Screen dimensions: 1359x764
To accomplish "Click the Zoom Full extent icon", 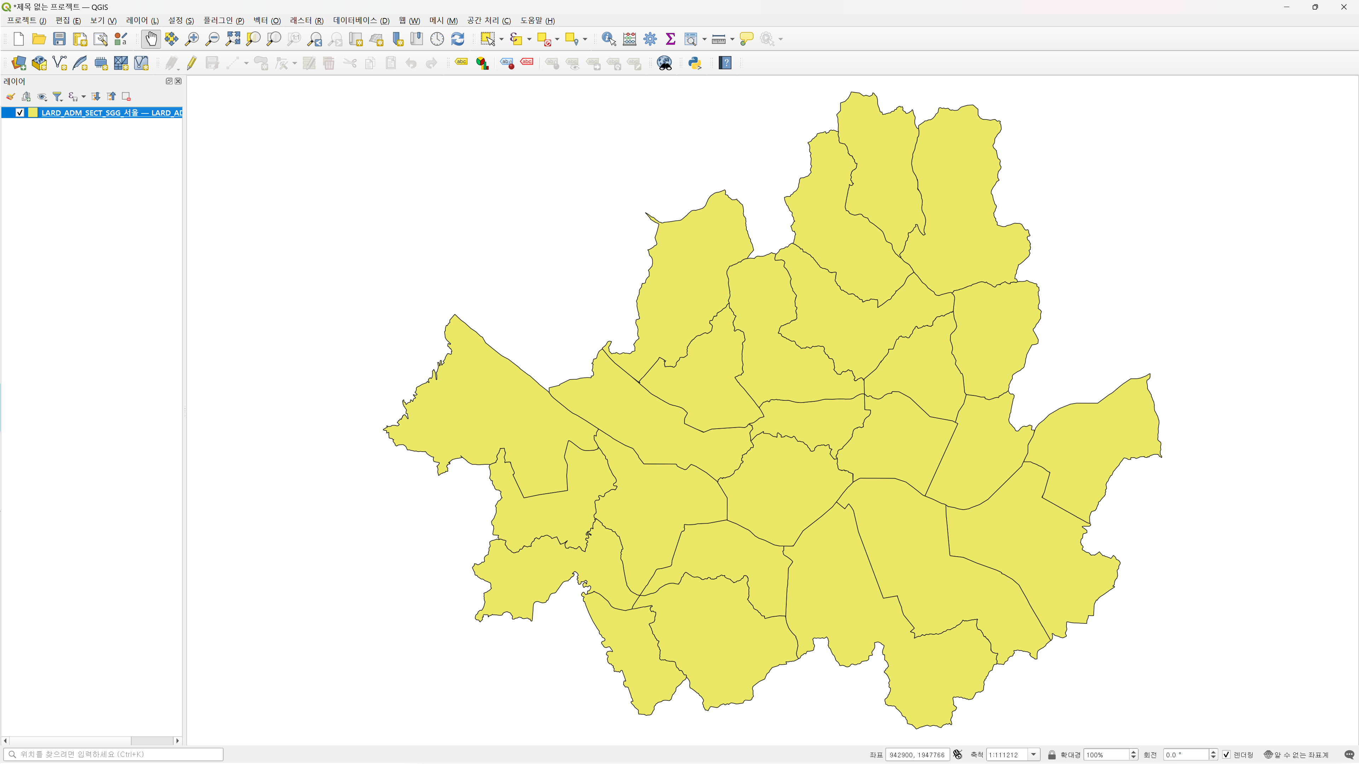I will tap(233, 39).
